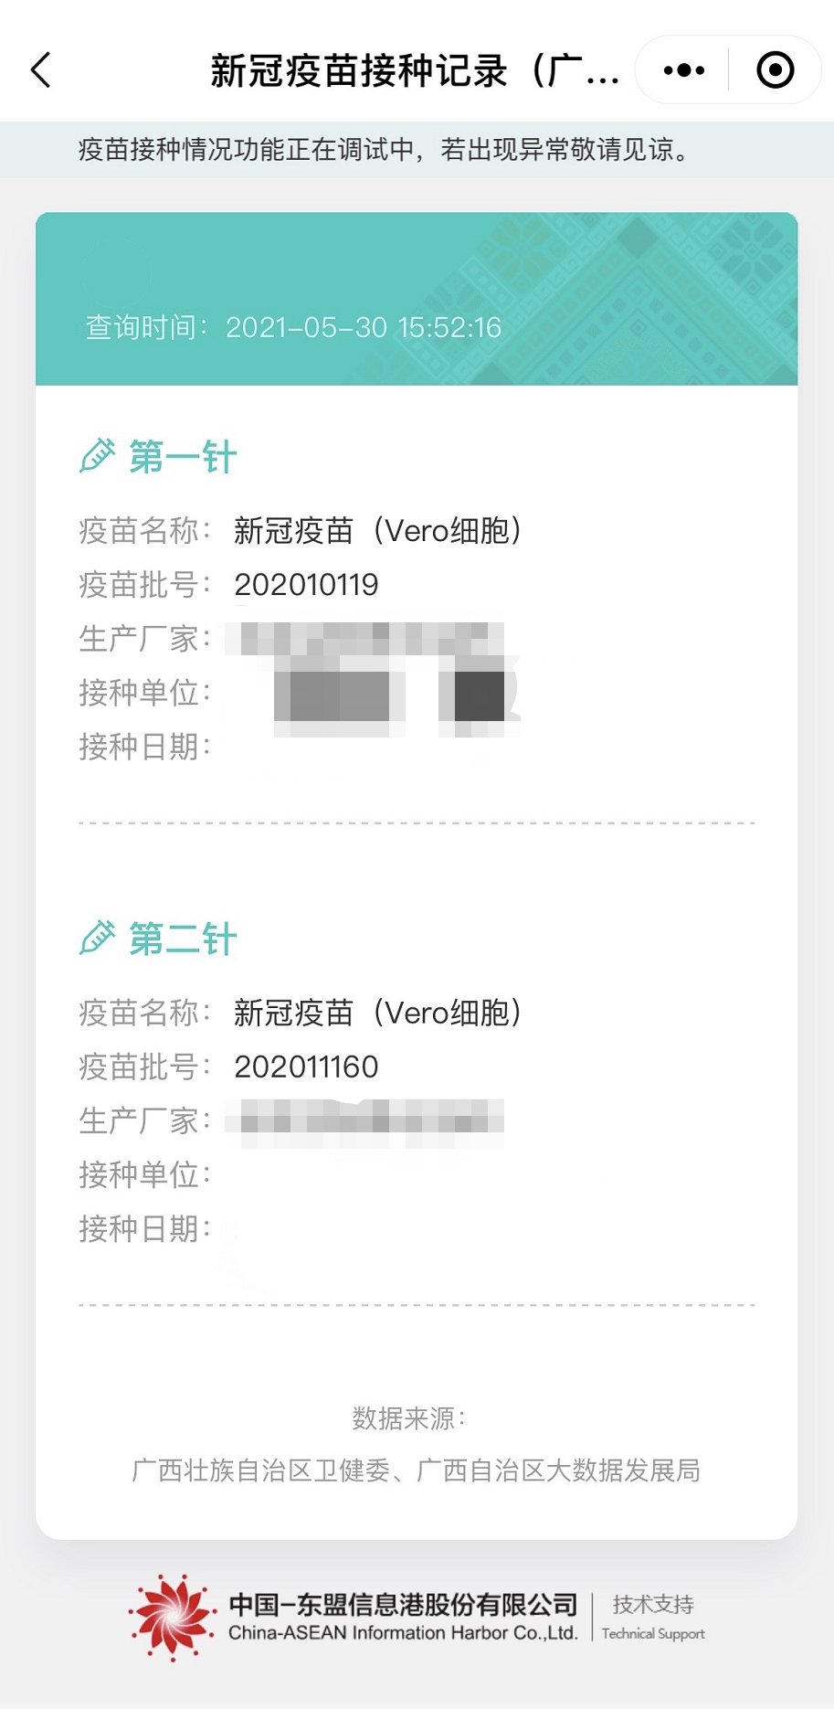Tap the query time 2021-05-30 15:52:16

coord(363,327)
